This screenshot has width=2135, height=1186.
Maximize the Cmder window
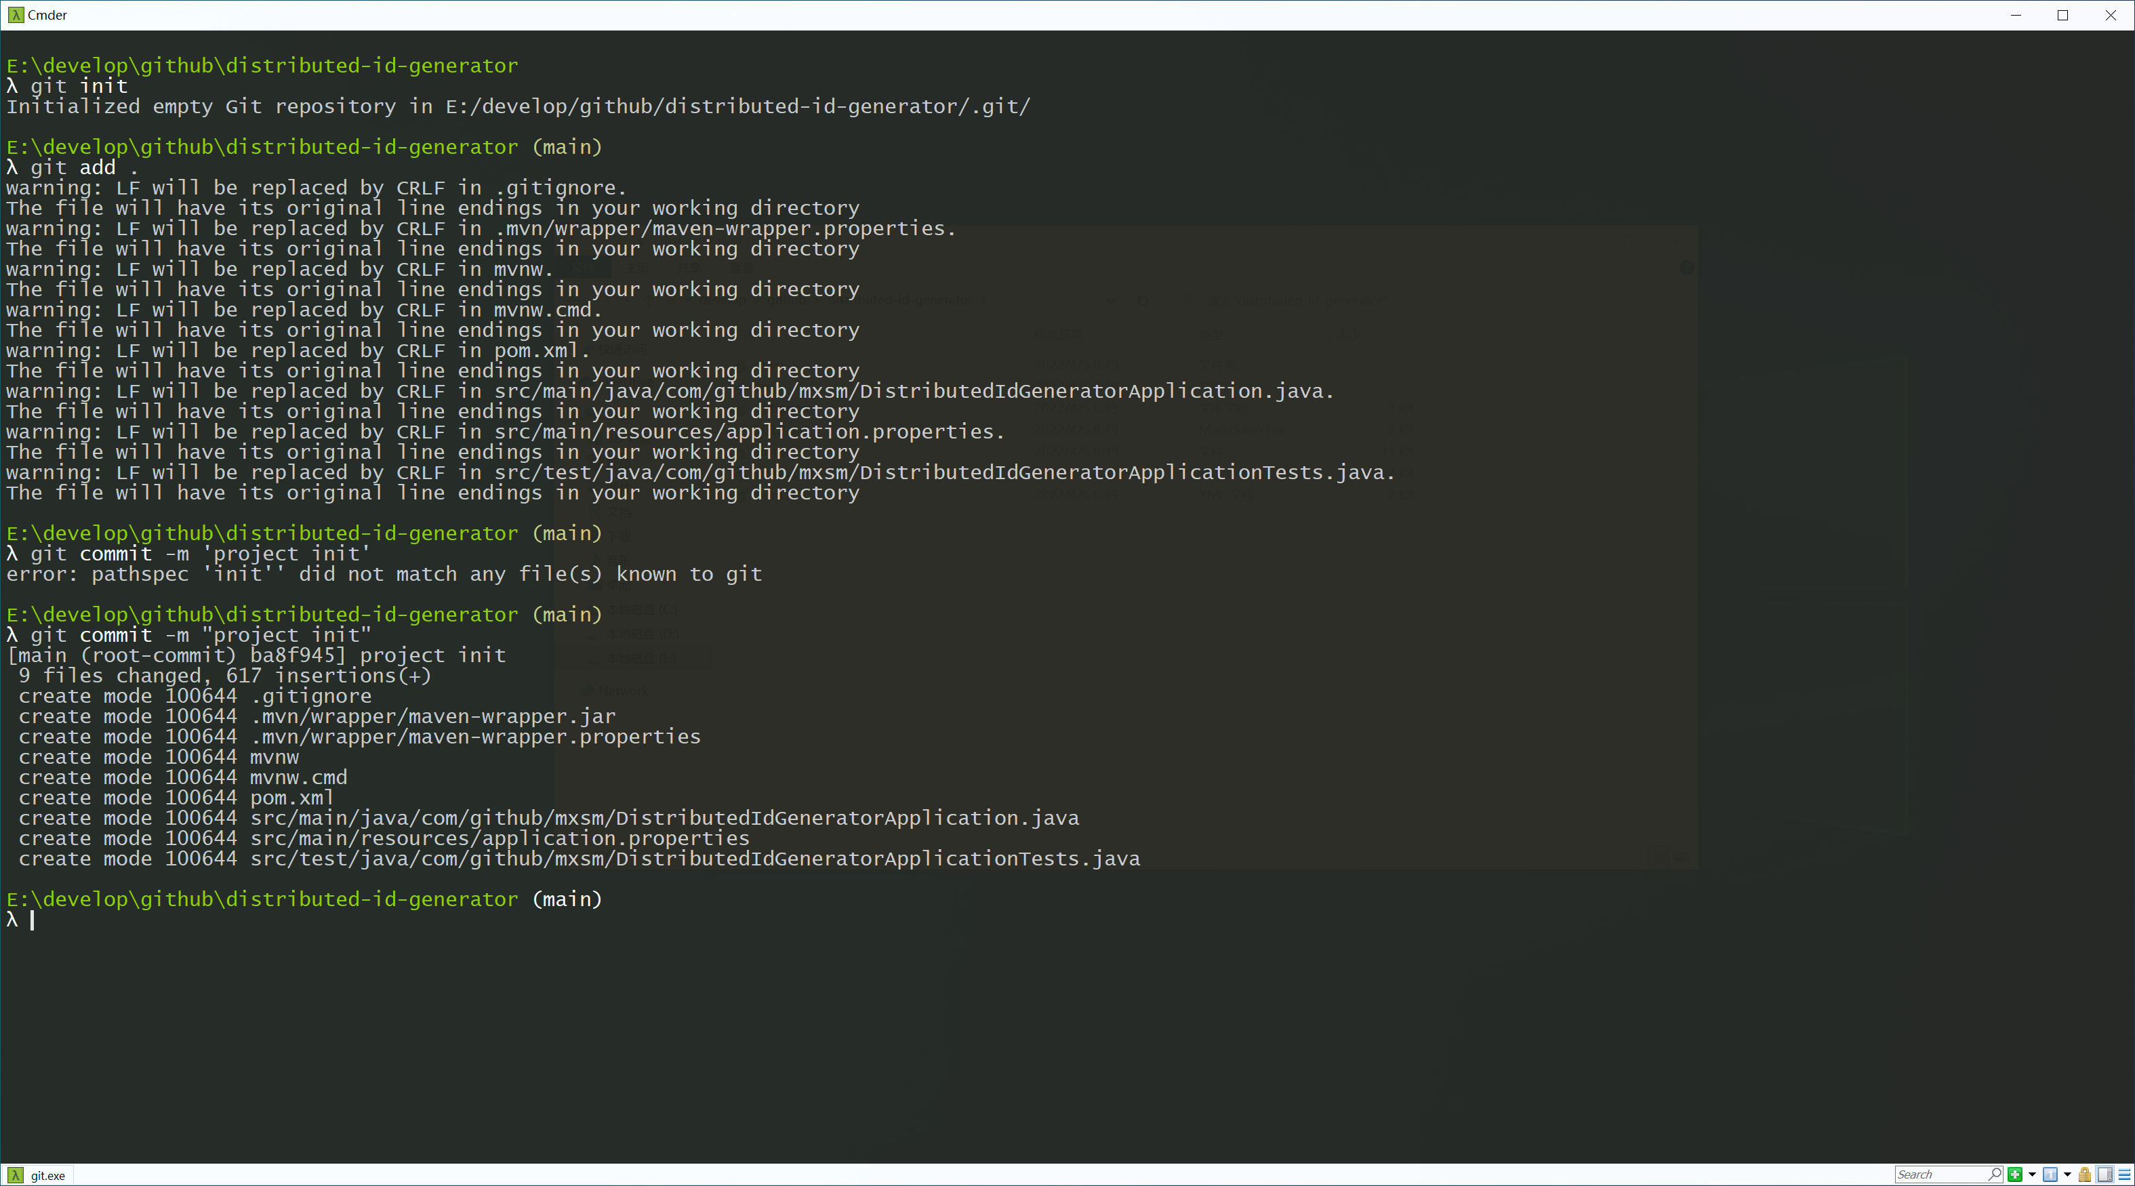click(x=2063, y=15)
